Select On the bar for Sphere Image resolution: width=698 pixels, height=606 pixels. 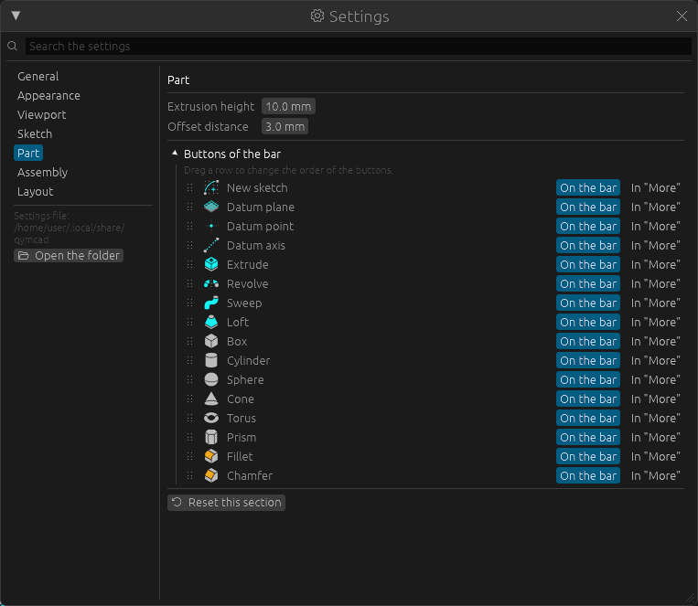(588, 379)
